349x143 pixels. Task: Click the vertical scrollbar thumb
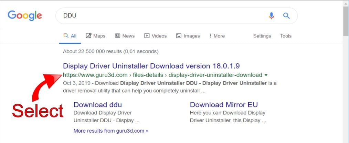click(x=346, y=21)
